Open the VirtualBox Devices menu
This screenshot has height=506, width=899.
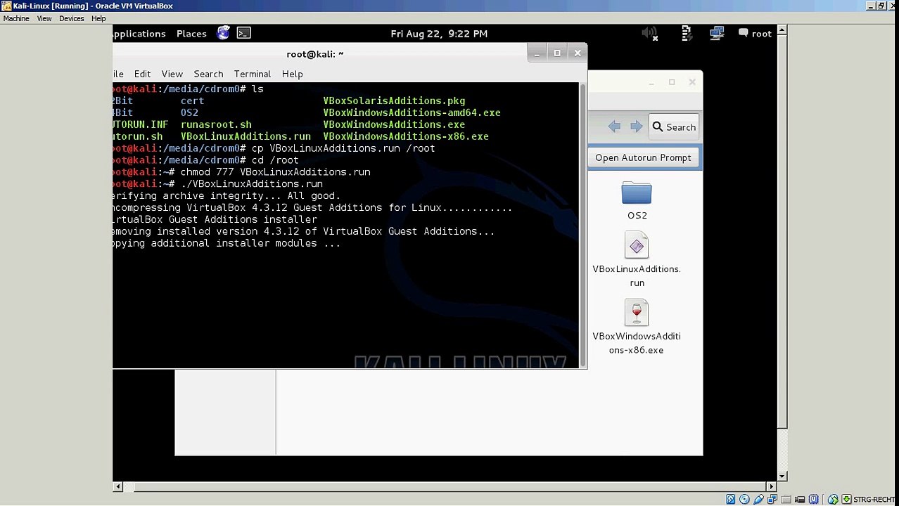pyautogui.click(x=72, y=18)
